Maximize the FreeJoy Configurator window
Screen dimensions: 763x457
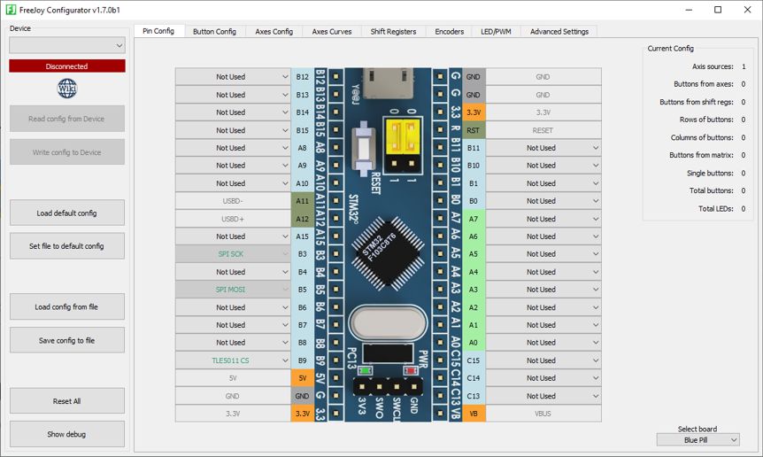(718, 10)
